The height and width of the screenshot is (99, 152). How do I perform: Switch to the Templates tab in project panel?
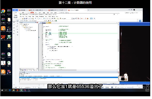click(35, 70)
